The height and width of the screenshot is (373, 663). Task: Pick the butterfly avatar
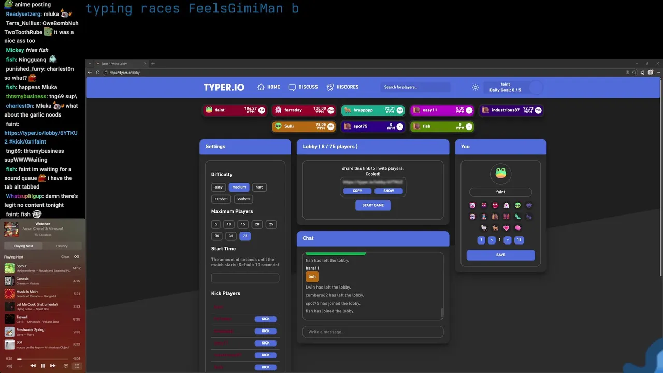pos(506,217)
